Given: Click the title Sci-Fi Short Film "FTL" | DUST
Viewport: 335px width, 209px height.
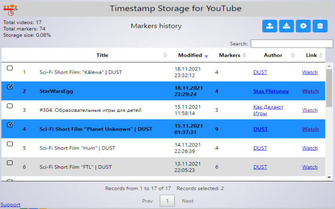Looking at the screenshot, I should tap(75, 167).
